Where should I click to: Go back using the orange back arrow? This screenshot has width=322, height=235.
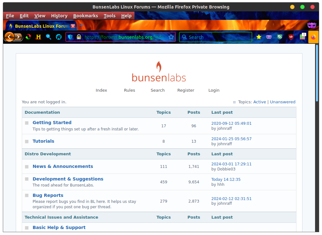click(9, 37)
